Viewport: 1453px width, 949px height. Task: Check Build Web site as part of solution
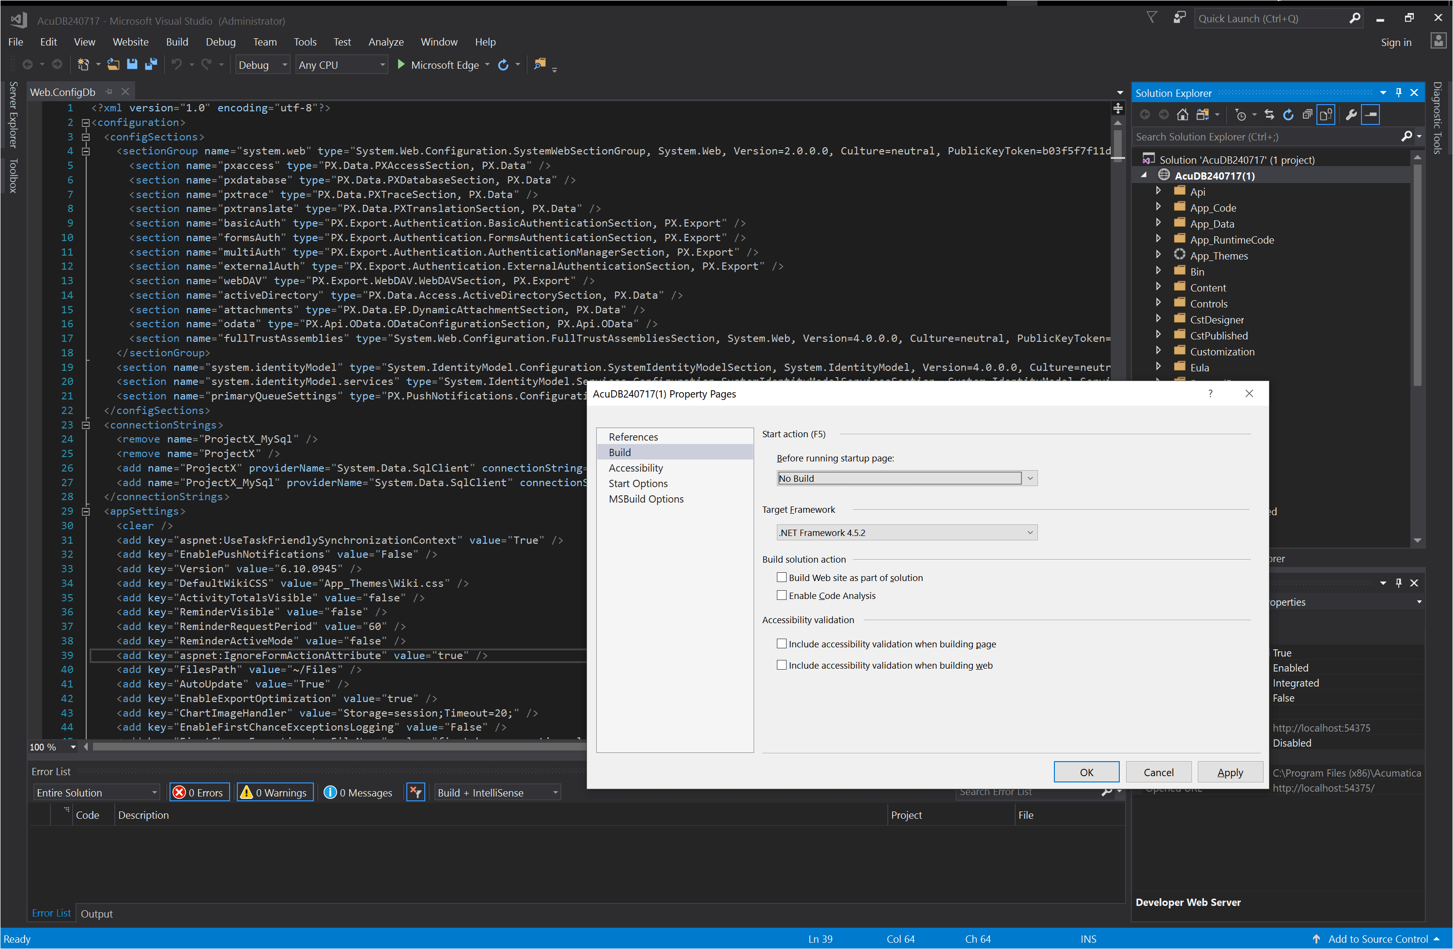[781, 577]
